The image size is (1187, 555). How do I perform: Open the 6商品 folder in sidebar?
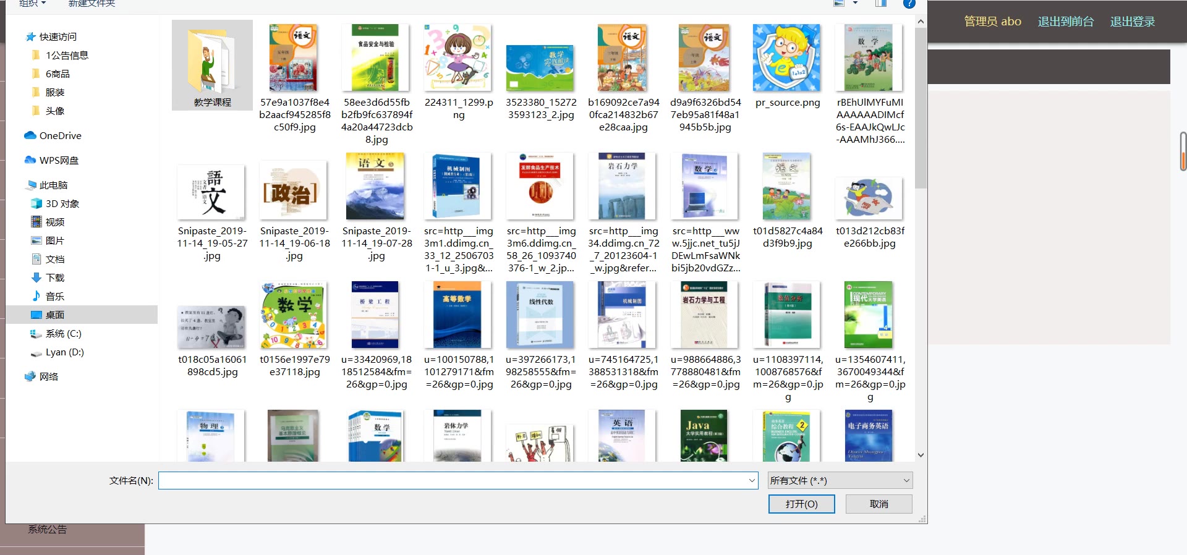(x=57, y=74)
